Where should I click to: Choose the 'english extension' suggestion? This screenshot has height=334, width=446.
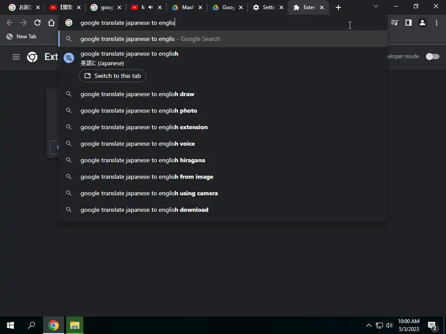point(223,127)
